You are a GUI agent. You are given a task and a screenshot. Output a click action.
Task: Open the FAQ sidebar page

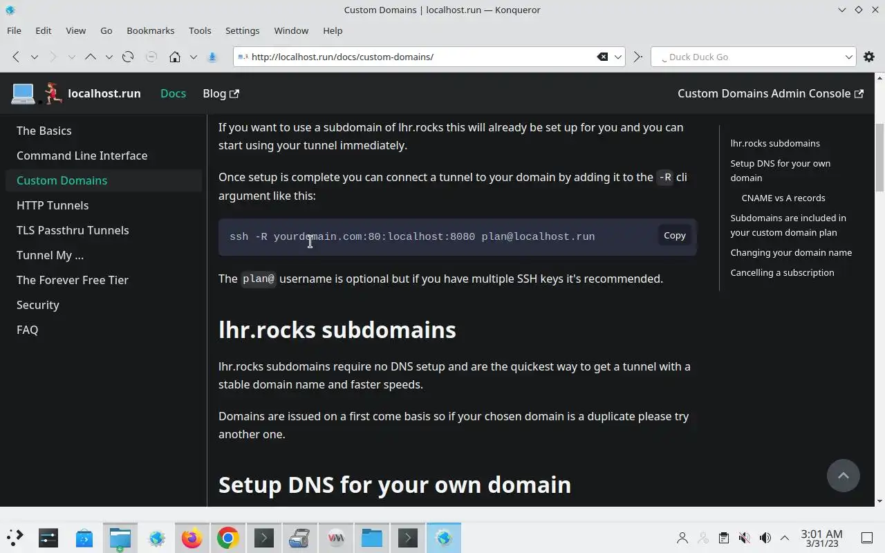pyautogui.click(x=104, y=330)
